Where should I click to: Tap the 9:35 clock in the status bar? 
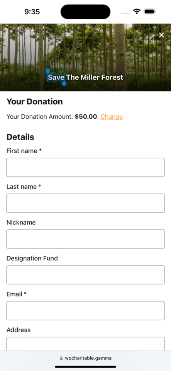click(x=32, y=12)
